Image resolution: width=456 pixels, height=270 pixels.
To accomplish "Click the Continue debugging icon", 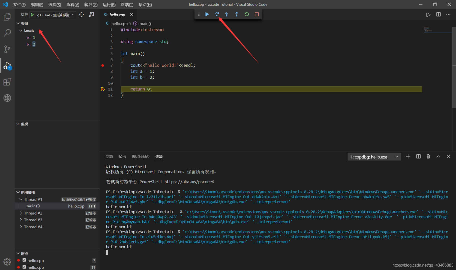I will tap(207, 14).
